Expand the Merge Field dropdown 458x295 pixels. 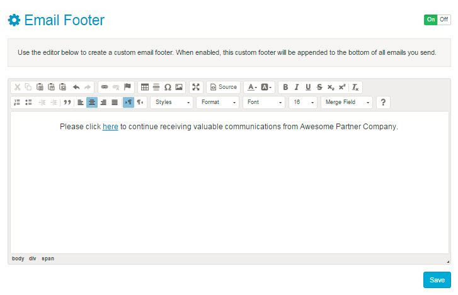tap(347, 102)
